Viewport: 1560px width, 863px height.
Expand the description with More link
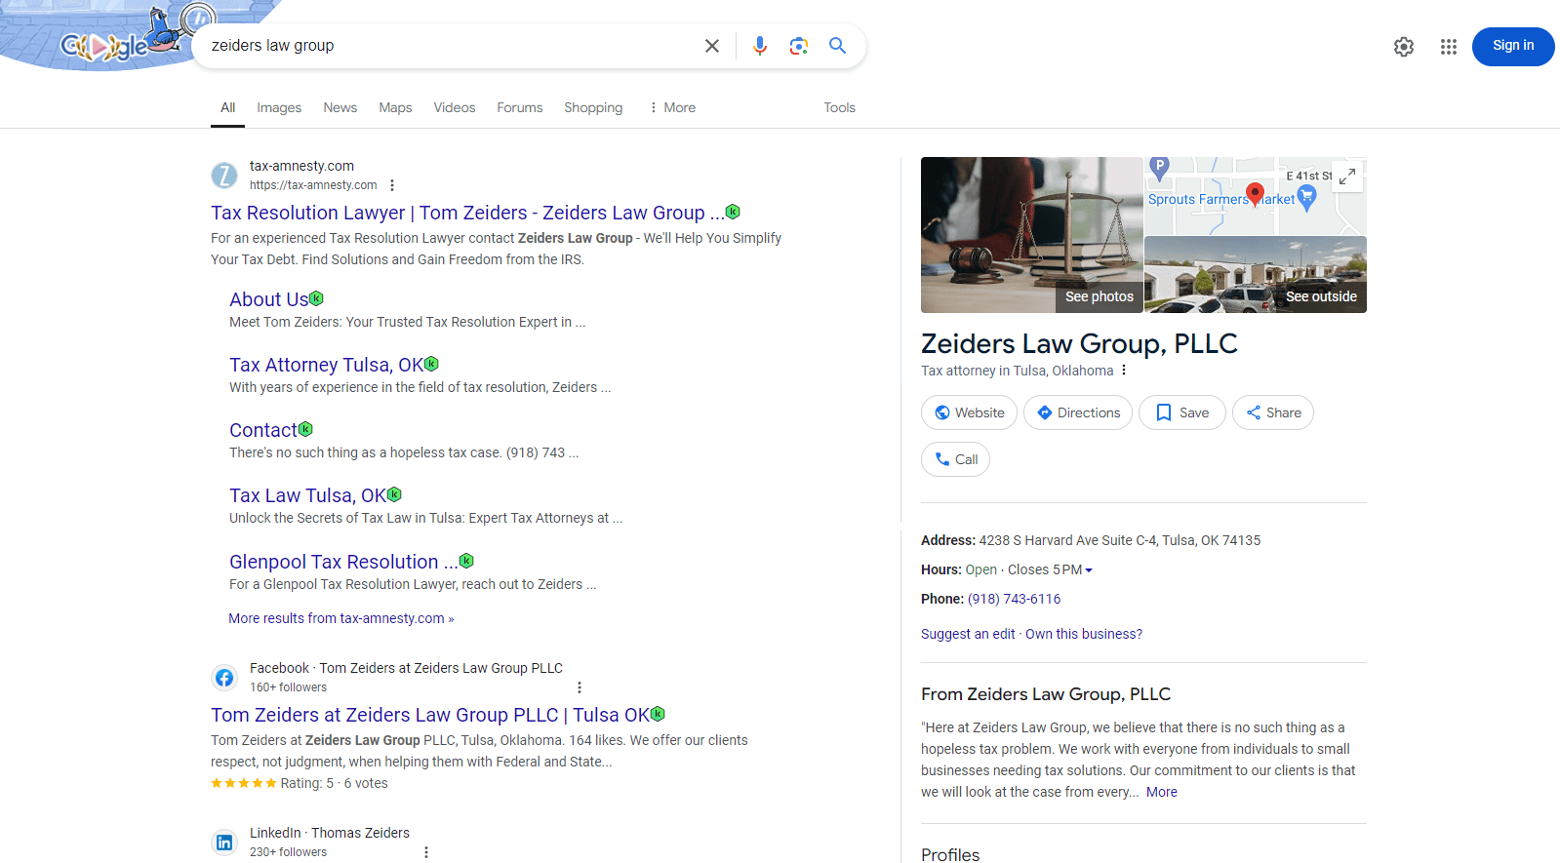tap(1162, 792)
